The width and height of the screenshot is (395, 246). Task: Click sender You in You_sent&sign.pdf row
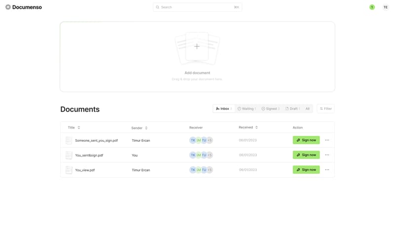(x=135, y=155)
